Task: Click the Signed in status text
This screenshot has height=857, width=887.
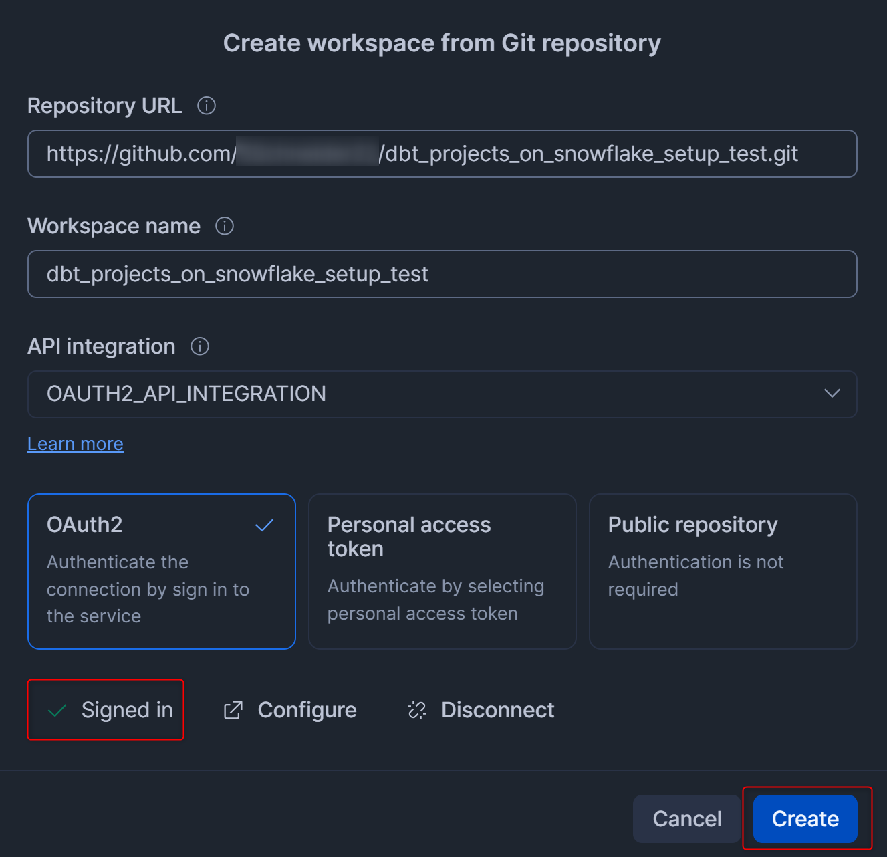Action: pos(127,710)
